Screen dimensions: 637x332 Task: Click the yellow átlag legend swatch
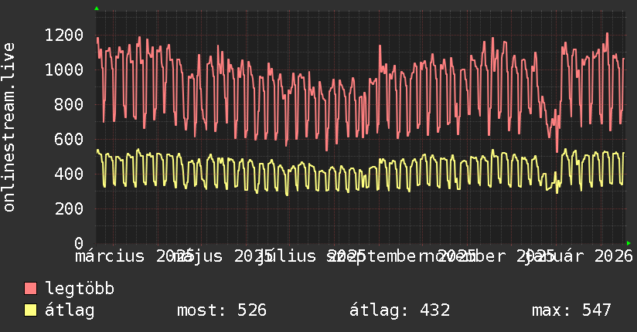coord(30,310)
